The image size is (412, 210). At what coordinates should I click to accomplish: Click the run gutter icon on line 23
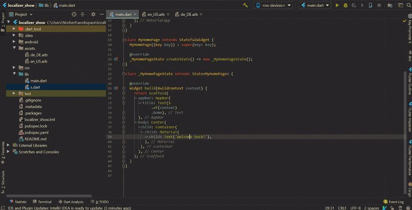tap(116, 59)
